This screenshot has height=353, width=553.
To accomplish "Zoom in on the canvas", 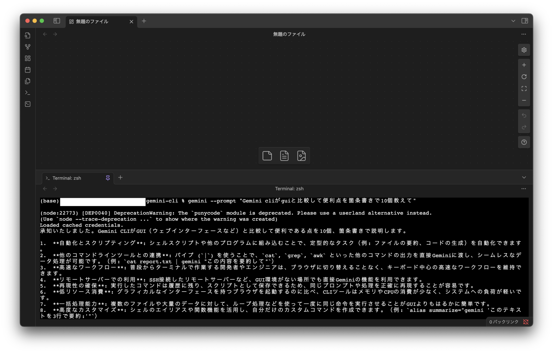I will [x=524, y=65].
